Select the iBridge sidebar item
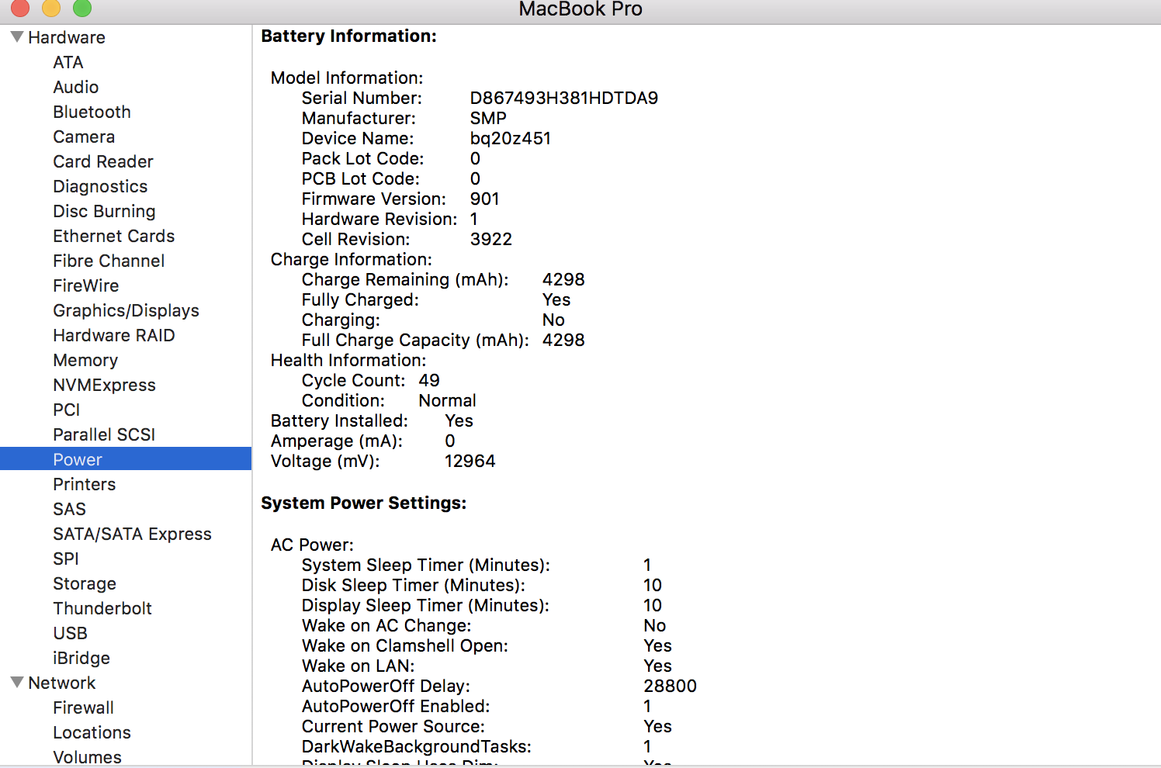 pos(81,658)
